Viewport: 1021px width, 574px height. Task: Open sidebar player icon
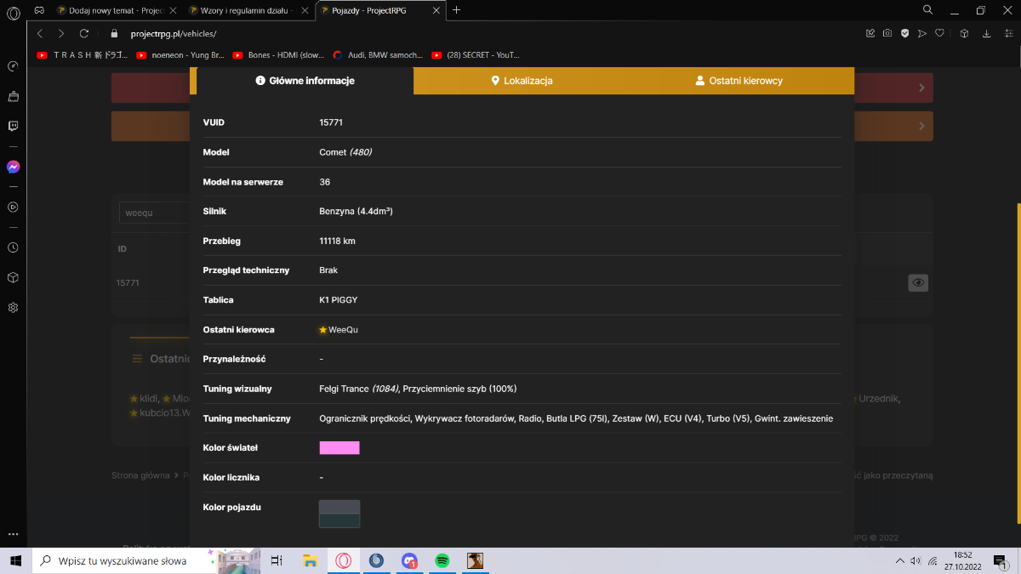click(x=13, y=207)
